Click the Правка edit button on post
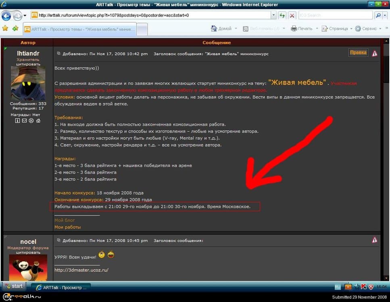 click(358, 53)
